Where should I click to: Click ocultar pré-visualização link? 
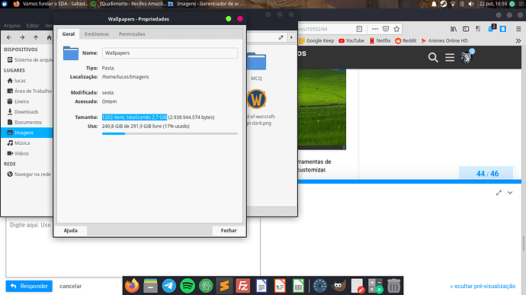tap(483, 286)
